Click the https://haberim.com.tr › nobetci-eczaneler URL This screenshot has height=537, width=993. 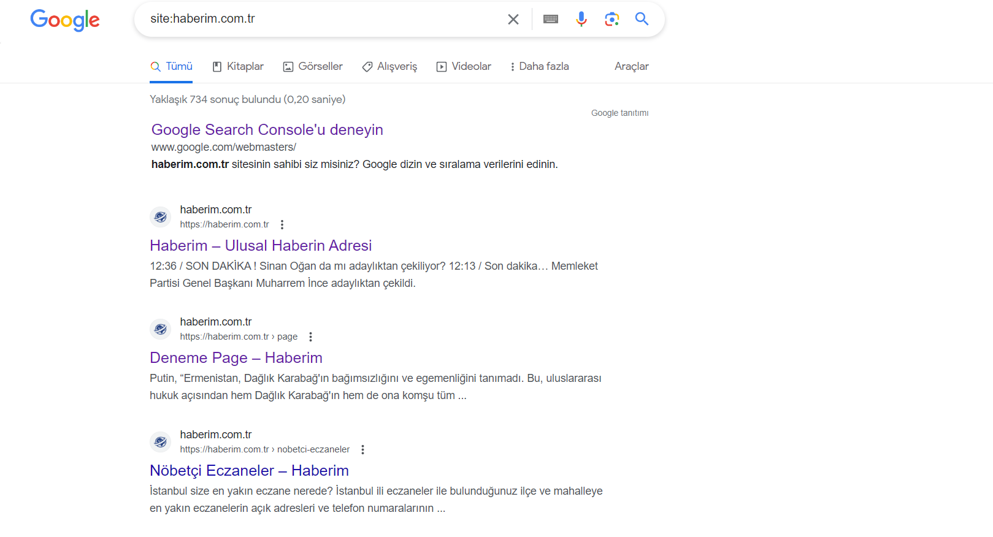(265, 449)
